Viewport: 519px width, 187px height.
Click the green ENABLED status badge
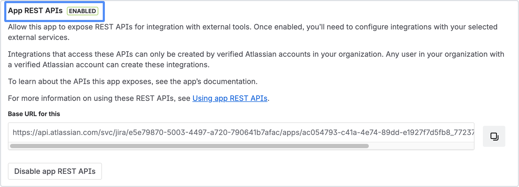82,11
